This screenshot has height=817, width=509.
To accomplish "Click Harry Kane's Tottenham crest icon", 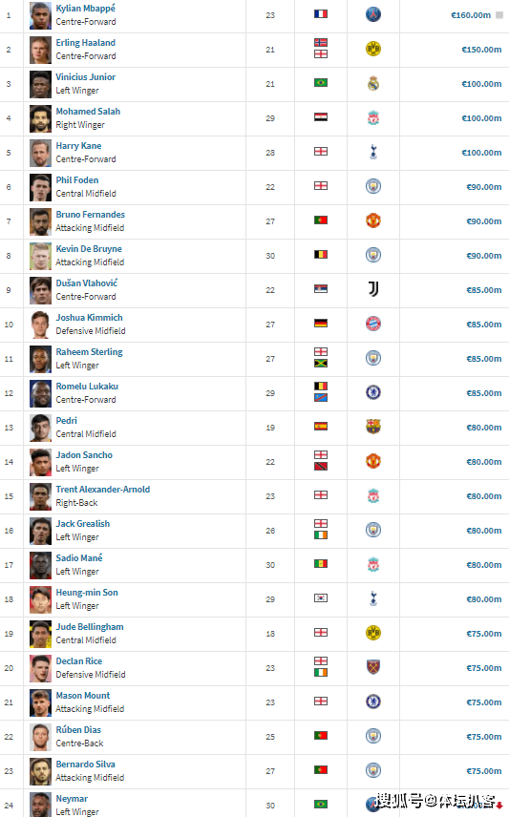I will (373, 152).
